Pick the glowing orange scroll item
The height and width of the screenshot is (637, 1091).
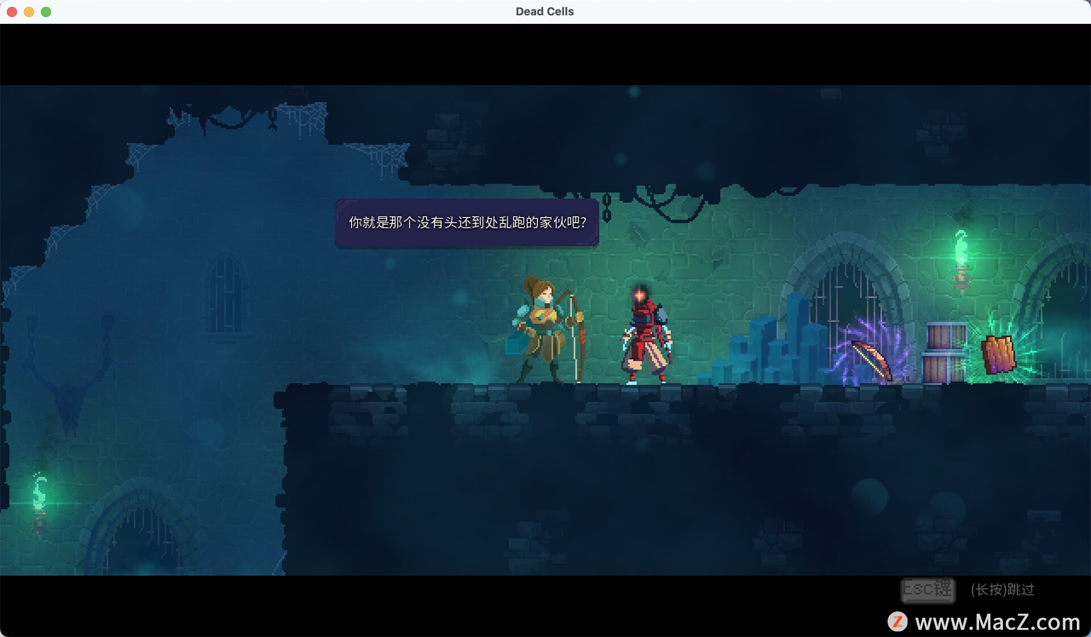[999, 354]
